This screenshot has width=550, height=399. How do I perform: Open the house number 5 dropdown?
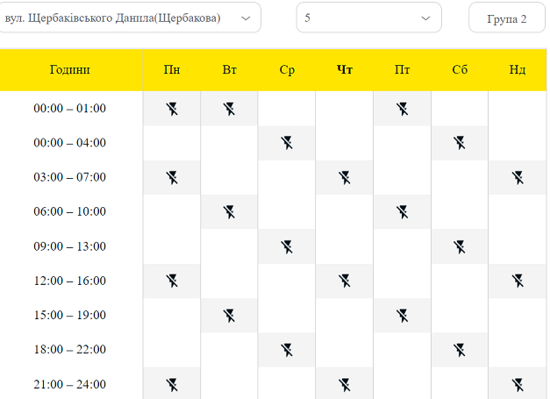(x=360, y=18)
